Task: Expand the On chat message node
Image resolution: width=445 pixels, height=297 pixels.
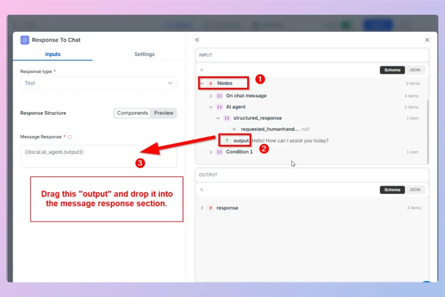Action: (x=211, y=96)
